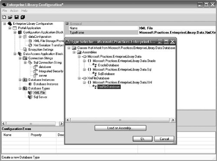This screenshot has height=161, width=217.
Task: Collapse the Connection Strings node
Action: 20,58
